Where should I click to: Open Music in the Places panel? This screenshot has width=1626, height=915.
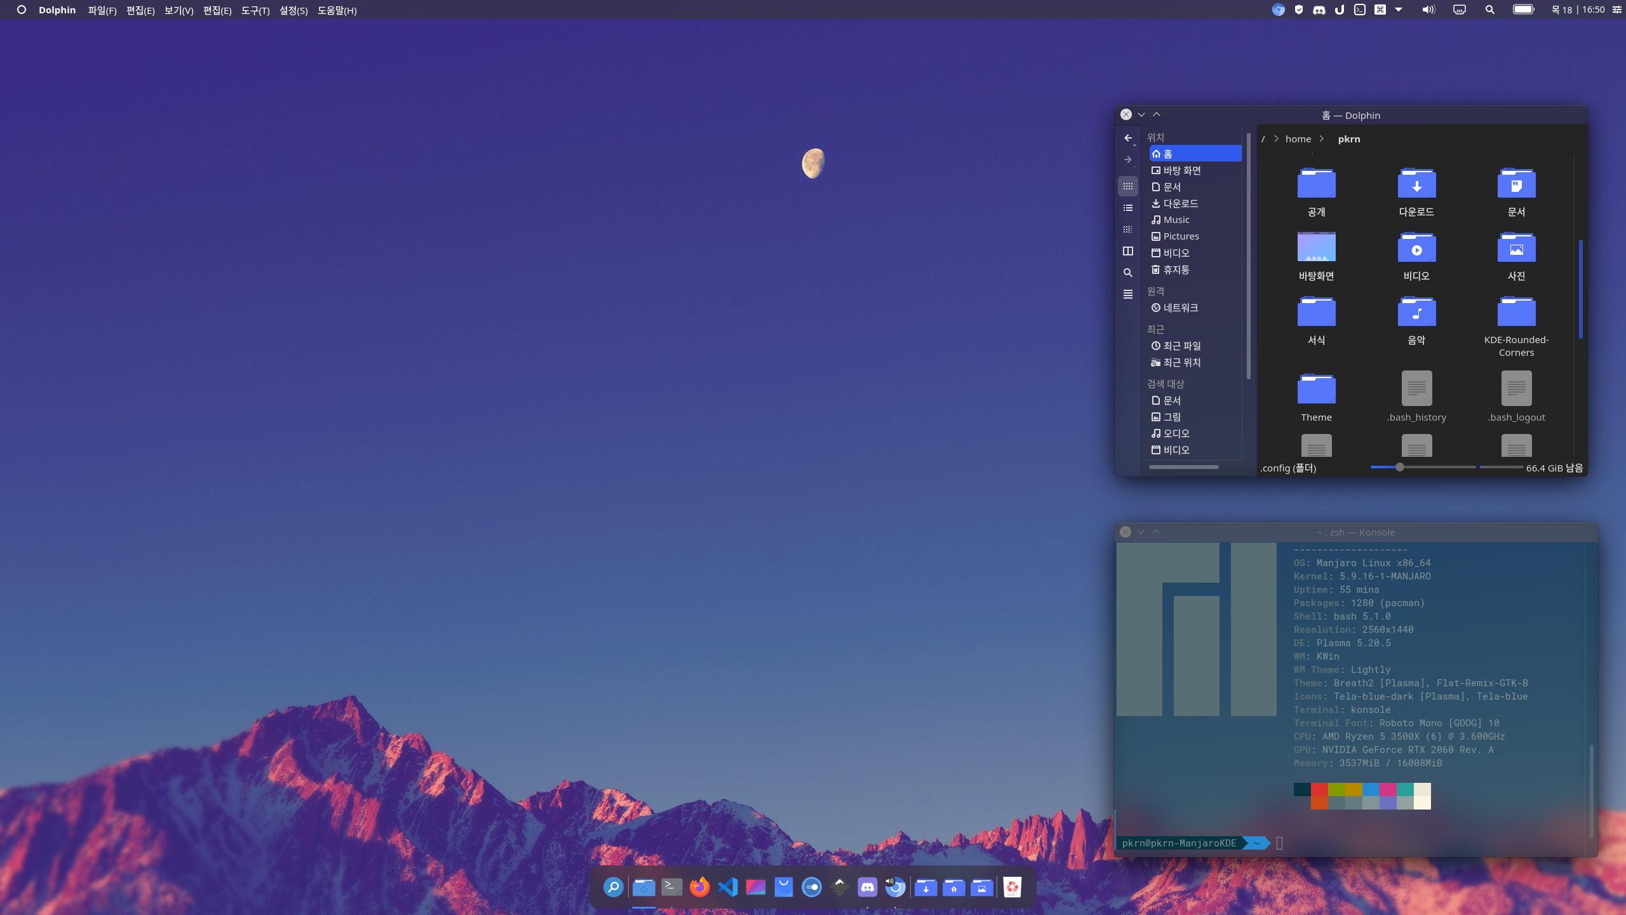click(x=1195, y=220)
